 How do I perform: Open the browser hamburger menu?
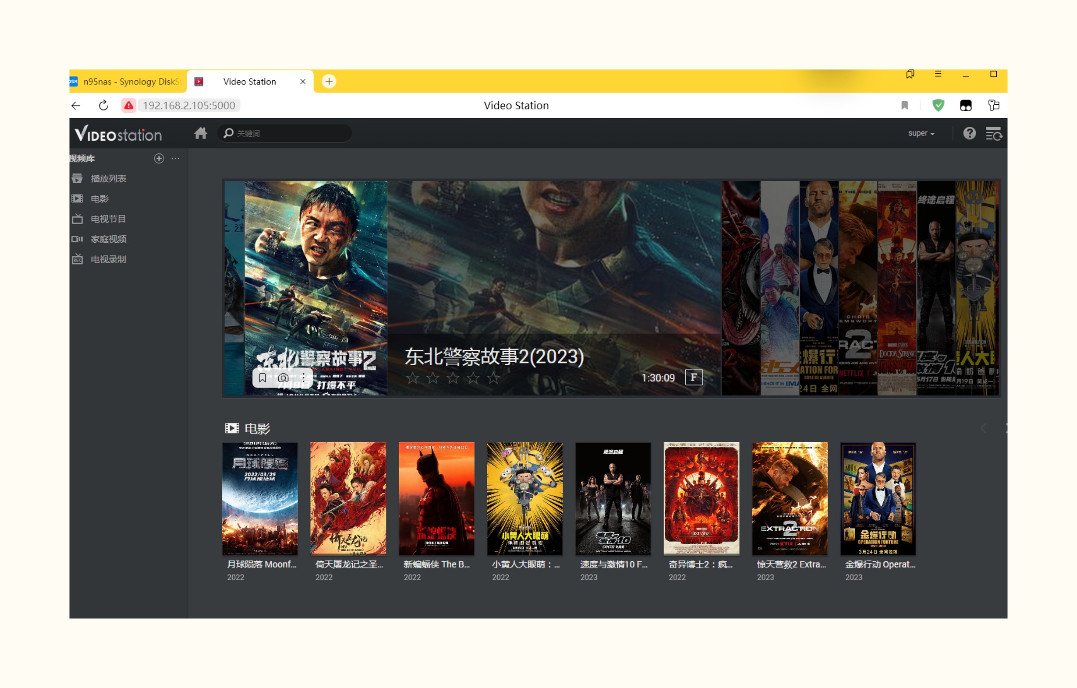pyautogui.click(x=938, y=74)
